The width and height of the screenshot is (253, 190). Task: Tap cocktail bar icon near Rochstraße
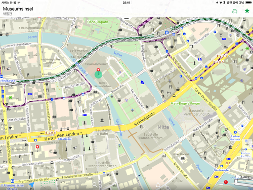point(221,35)
